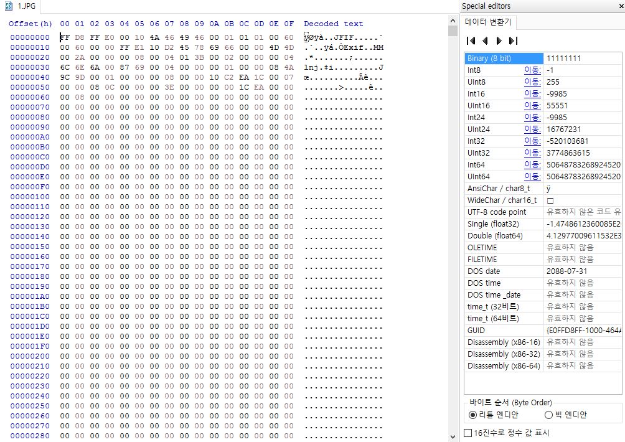Click the UInt24 value 16767231
This screenshot has height=442, width=625.
(x=563, y=129)
